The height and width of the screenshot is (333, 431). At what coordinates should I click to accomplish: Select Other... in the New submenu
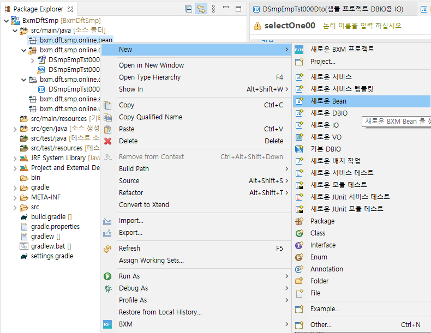click(x=321, y=325)
